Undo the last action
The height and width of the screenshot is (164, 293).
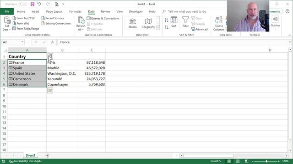point(39,4)
